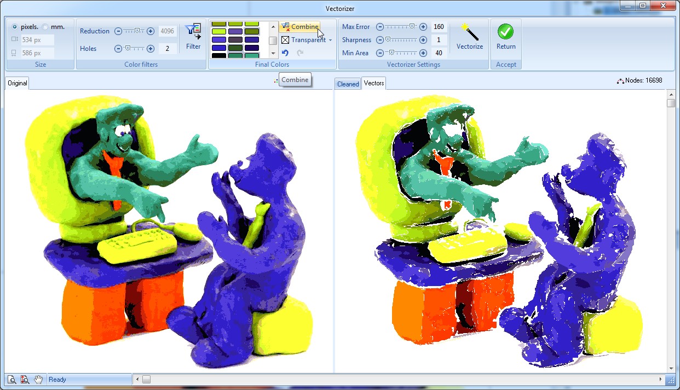Increase Max Error with plus button

click(x=423, y=27)
